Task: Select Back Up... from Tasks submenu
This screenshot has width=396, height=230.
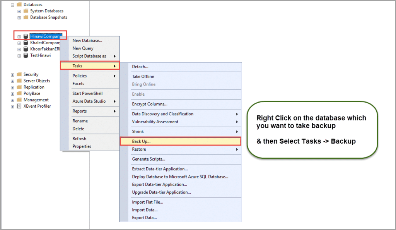Action: [141, 141]
